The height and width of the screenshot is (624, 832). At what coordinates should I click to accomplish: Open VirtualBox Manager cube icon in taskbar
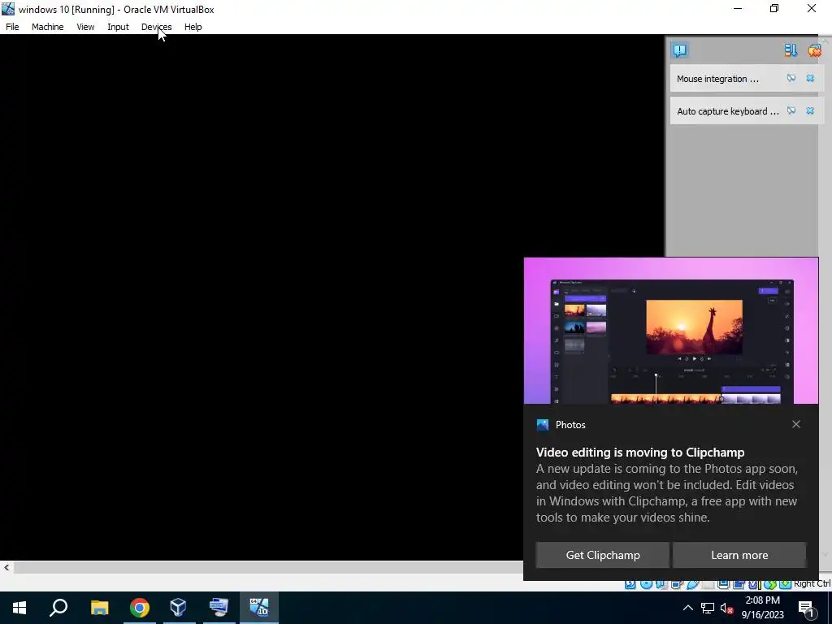coord(179,608)
